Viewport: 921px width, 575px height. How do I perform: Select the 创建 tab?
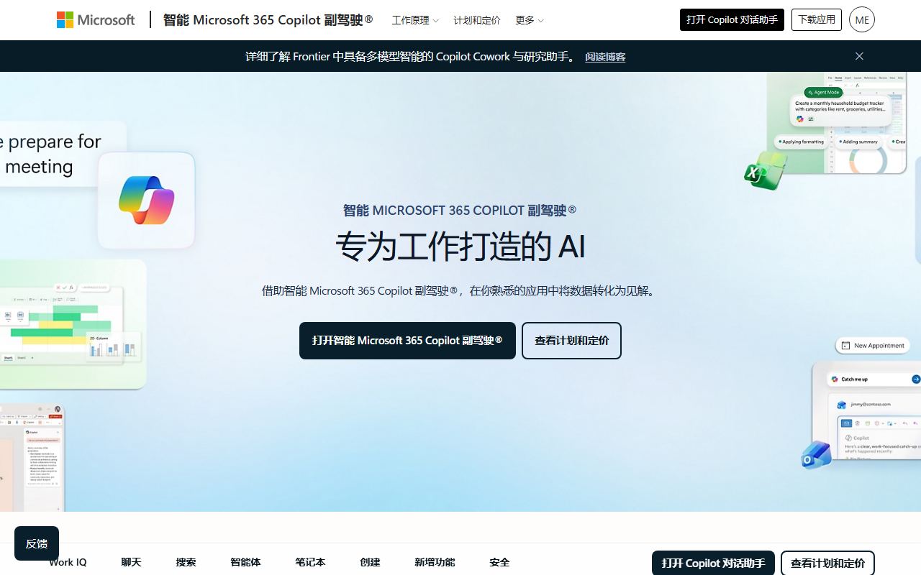click(x=370, y=562)
